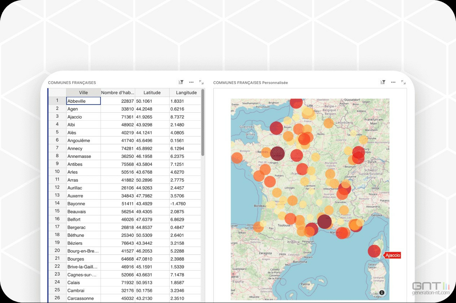Viewport: 456px width, 303px height.
Task: Click the COMMUNES FRANÇAISES table panel title
Action: click(x=72, y=83)
